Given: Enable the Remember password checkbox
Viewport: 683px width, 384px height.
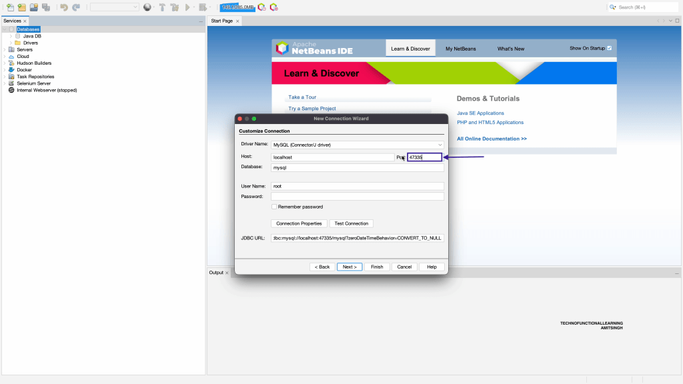Looking at the screenshot, I should [274, 207].
